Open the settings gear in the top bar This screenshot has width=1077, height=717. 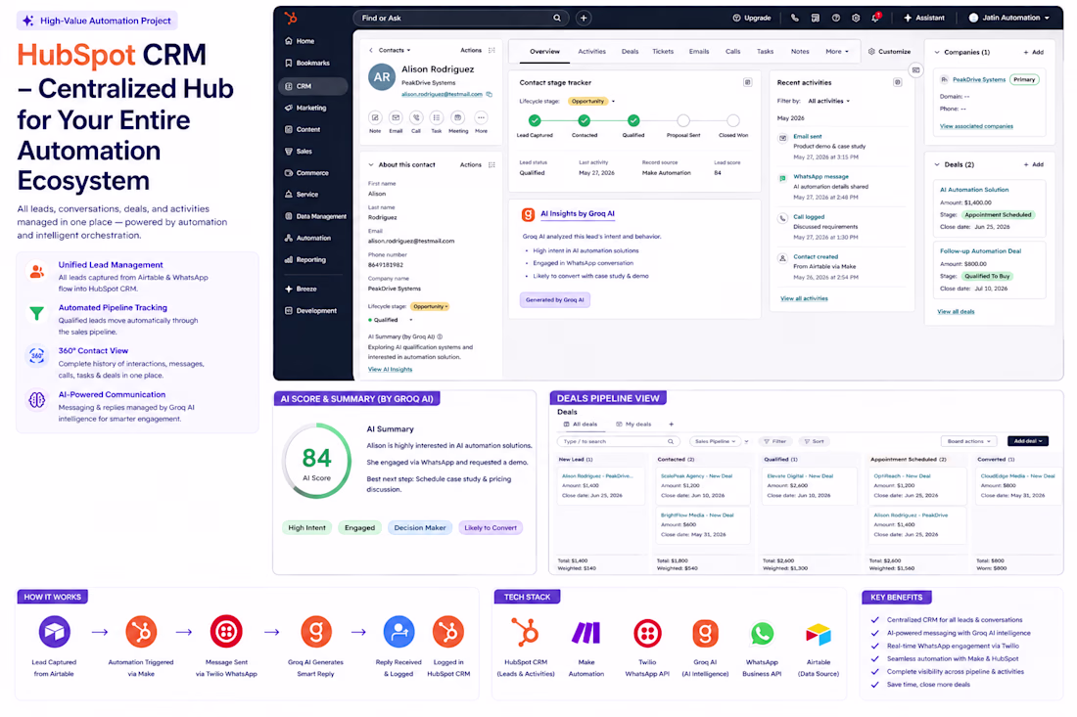click(x=856, y=18)
